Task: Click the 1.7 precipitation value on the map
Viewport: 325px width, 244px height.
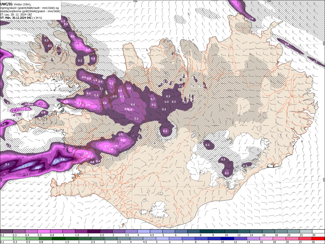Action: pyautogui.click(x=27, y=175)
